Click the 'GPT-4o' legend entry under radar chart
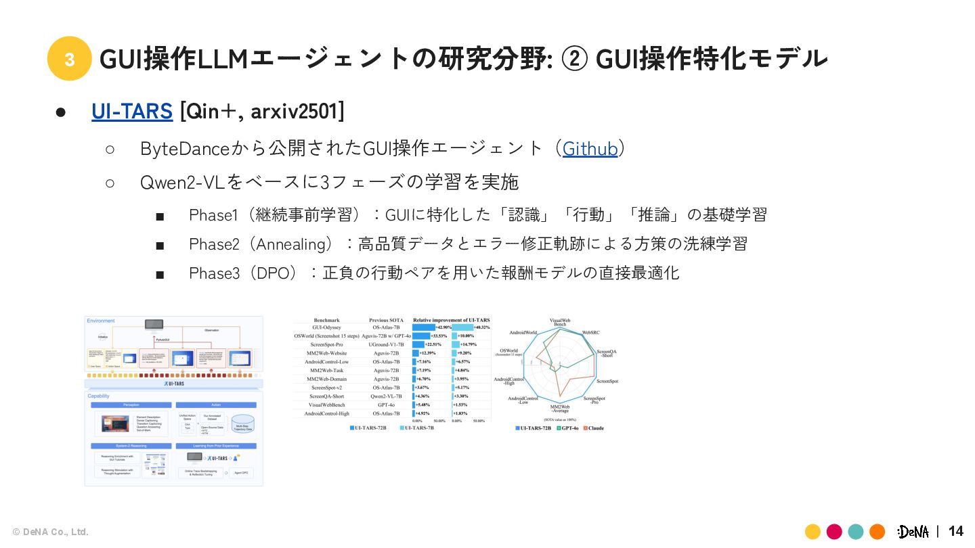Viewport: 975px width, 548px height. (567, 428)
